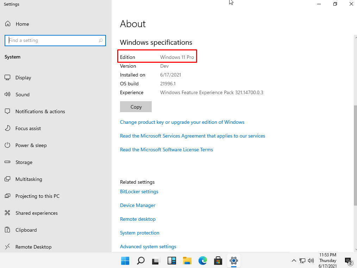Launch Microsoft Edge from the taskbar
357x268 pixels.
click(x=203, y=261)
